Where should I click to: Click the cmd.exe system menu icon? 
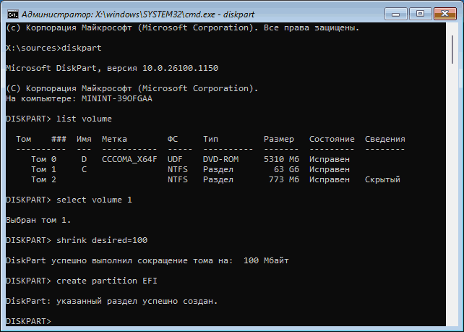[12, 12]
